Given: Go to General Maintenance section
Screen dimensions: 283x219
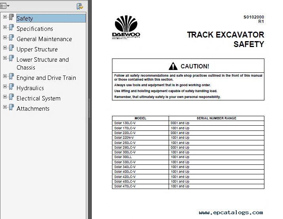Looking at the screenshot, I should click(x=44, y=39).
